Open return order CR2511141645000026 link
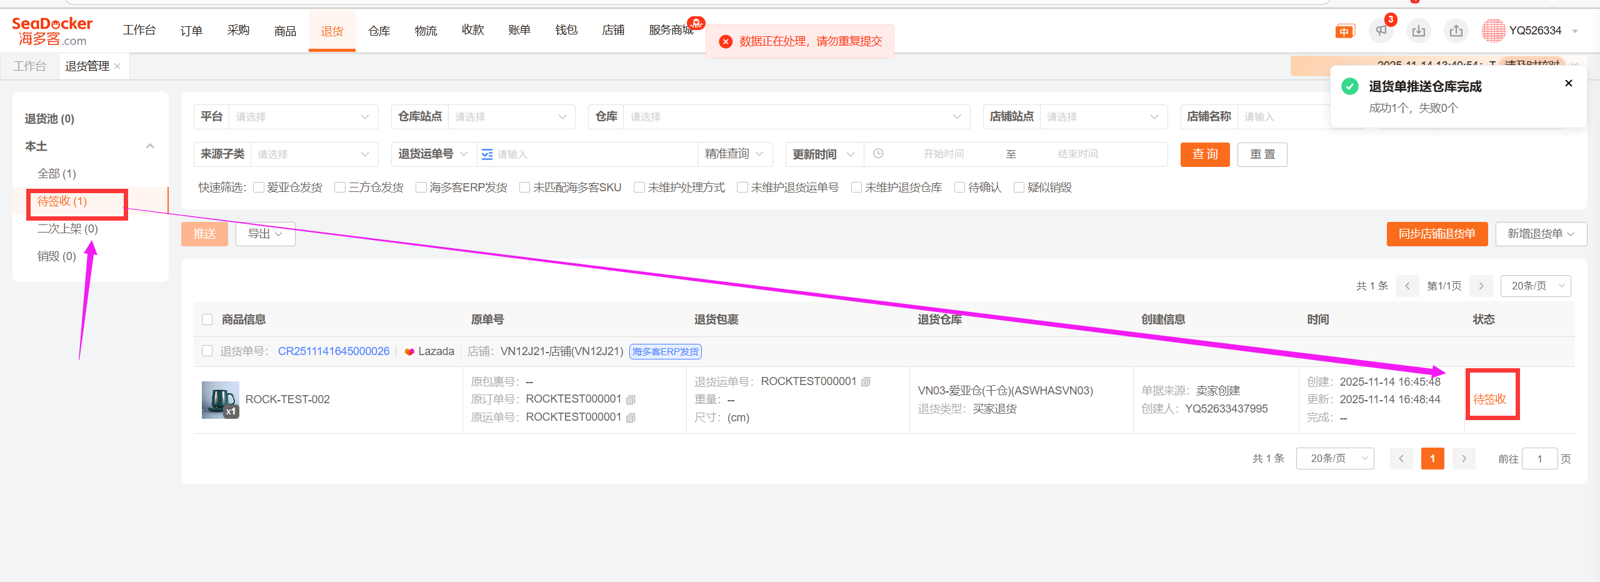 click(334, 351)
